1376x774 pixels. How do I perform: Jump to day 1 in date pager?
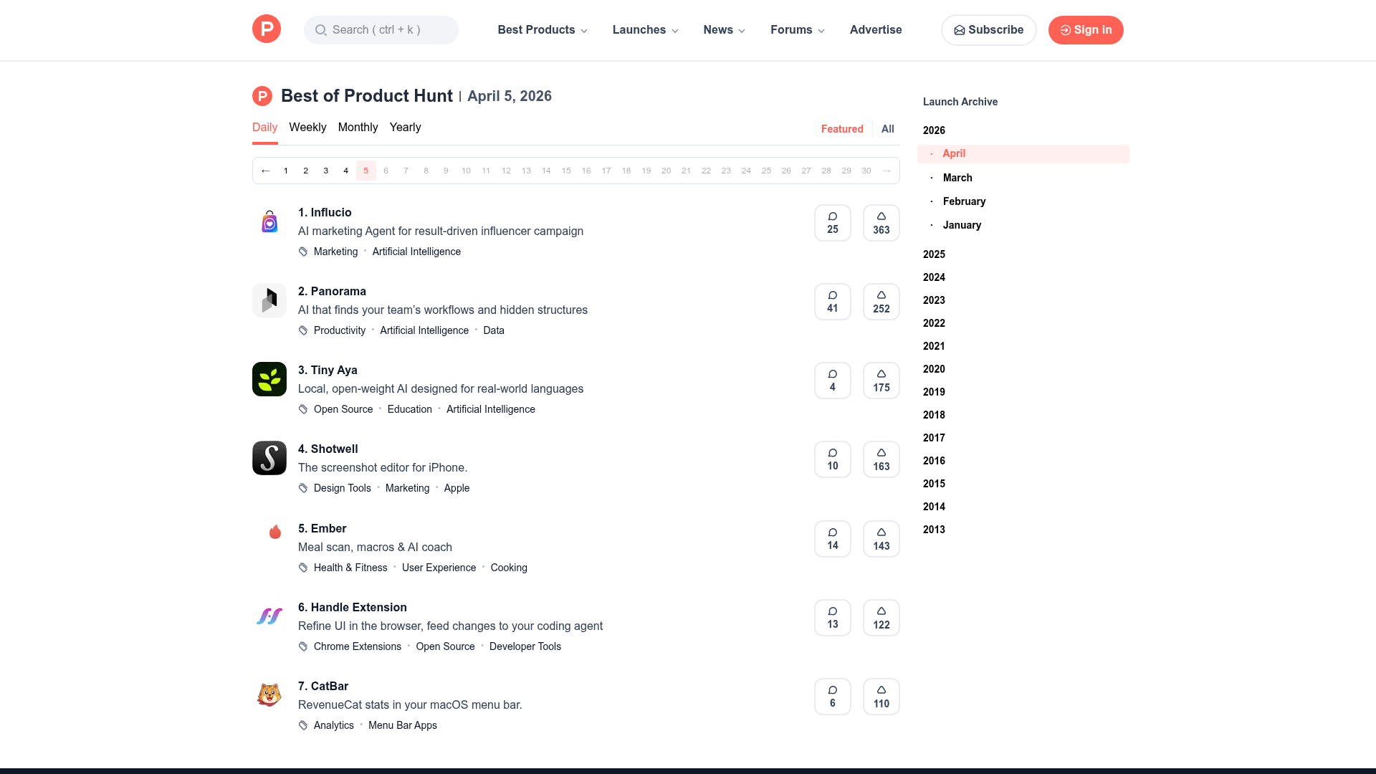click(286, 171)
